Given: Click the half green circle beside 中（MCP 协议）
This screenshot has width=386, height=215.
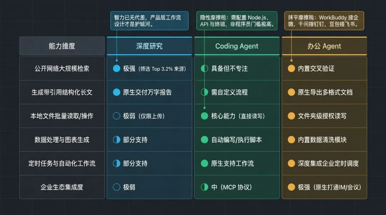Looking at the screenshot, I should (204, 187).
